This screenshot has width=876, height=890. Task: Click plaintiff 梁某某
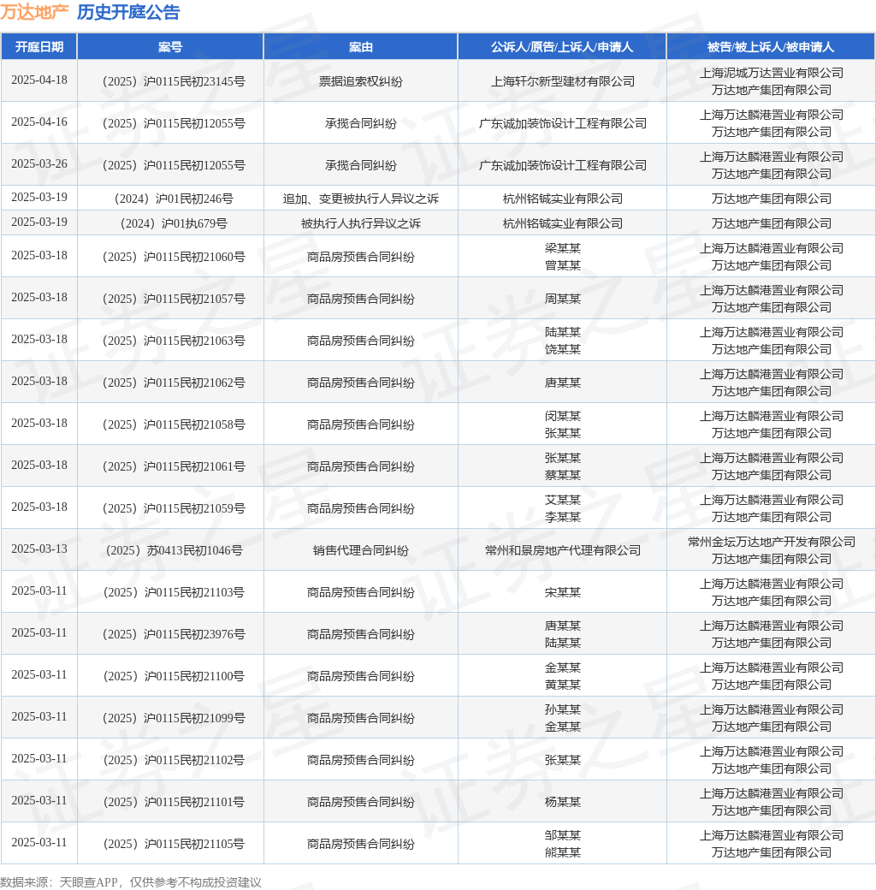(x=562, y=248)
